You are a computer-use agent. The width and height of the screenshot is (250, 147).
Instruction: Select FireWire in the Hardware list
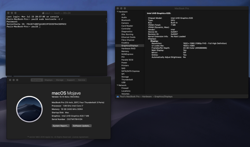(x=125, y=43)
